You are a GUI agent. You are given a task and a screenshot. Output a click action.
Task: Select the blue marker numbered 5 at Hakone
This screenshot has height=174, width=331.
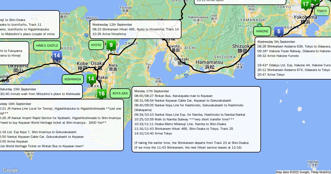click(279, 31)
